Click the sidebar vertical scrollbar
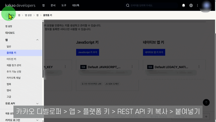The image size is (216, 122). [43, 49]
